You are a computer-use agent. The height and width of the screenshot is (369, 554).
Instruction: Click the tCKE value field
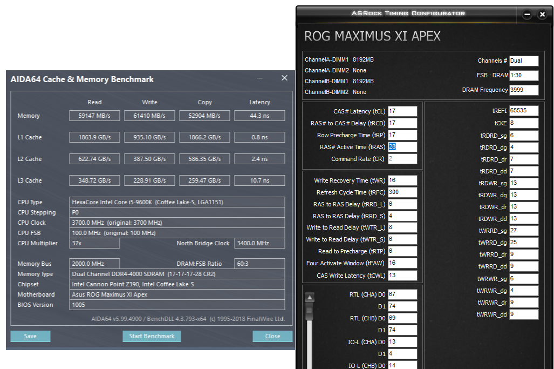pyautogui.click(x=524, y=123)
